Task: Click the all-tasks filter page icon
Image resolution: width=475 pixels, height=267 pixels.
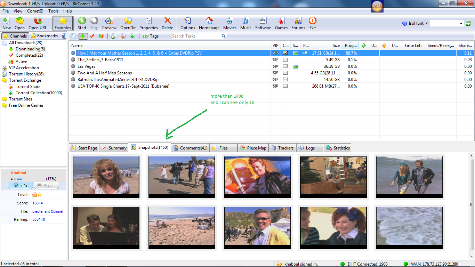Action: tap(73, 36)
